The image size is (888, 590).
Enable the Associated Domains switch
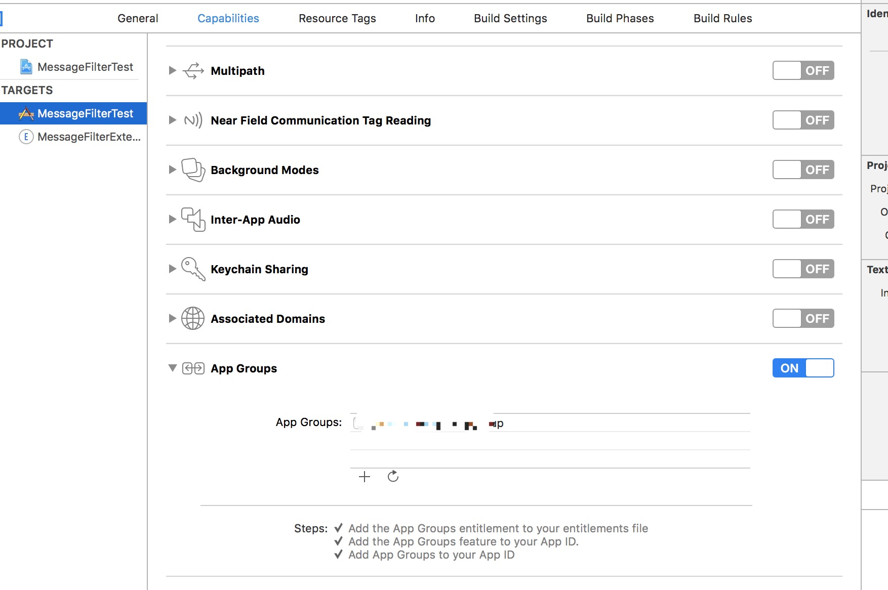[x=803, y=319]
